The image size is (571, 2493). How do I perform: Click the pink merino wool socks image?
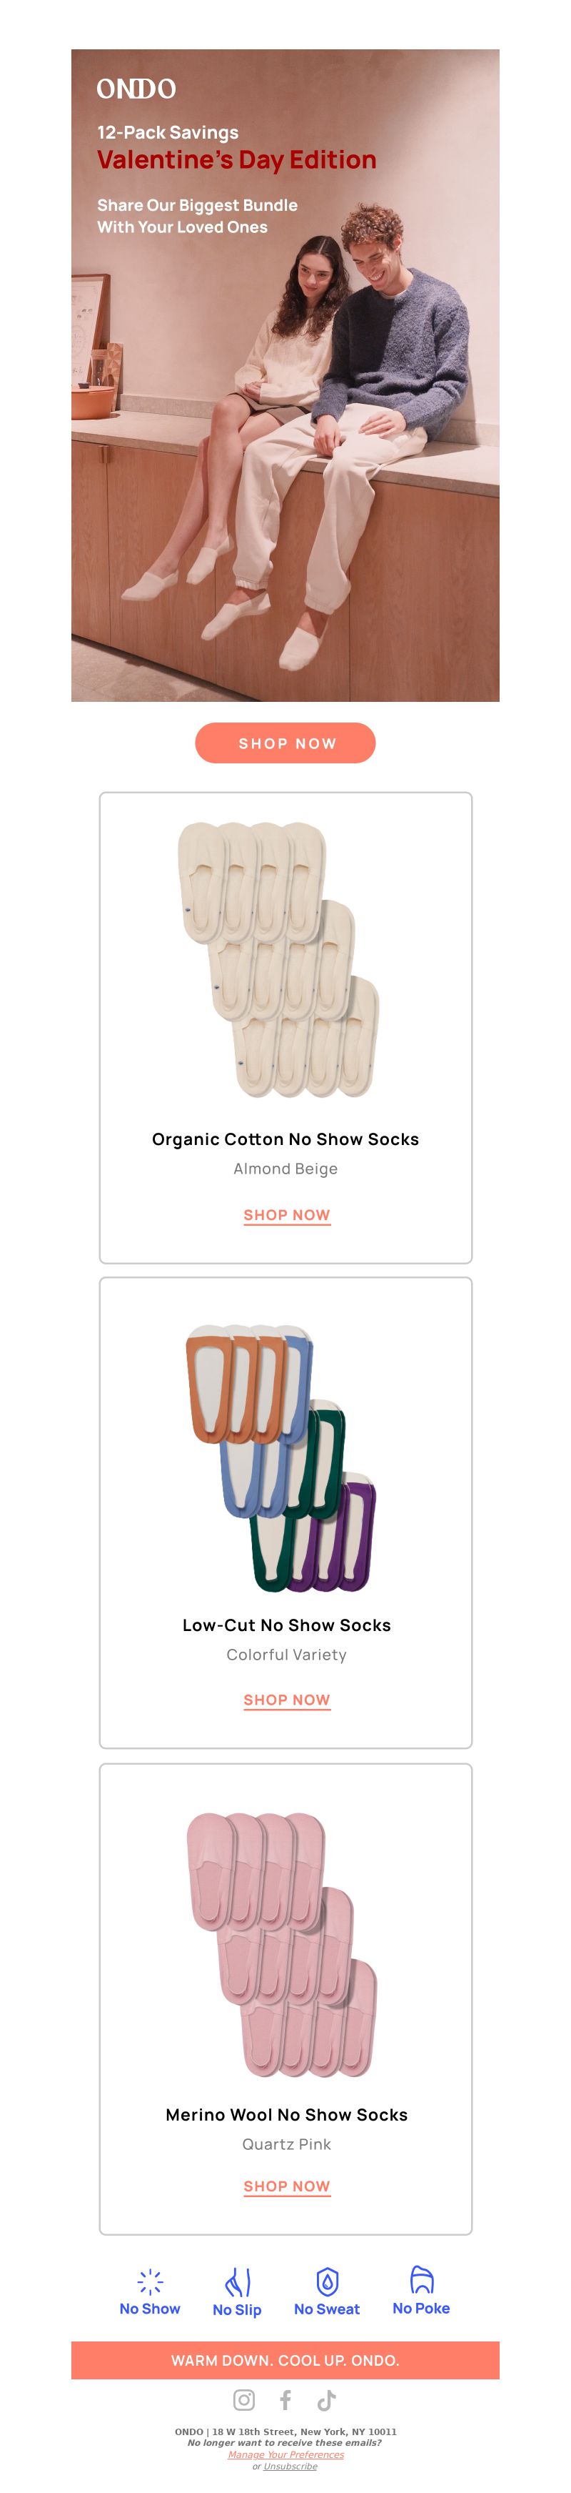(281, 1944)
